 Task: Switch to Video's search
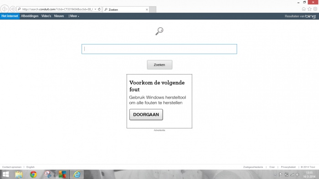coord(46,16)
